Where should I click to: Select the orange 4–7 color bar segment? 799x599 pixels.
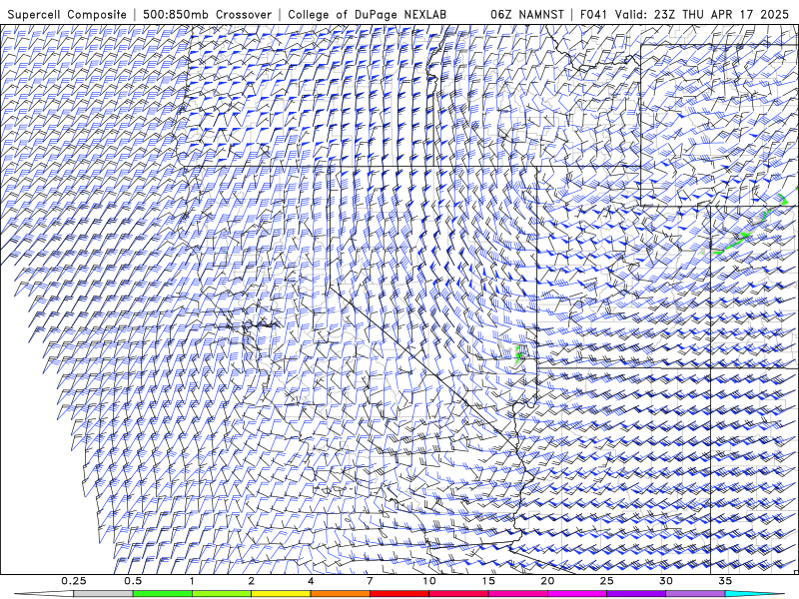(340, 594)
